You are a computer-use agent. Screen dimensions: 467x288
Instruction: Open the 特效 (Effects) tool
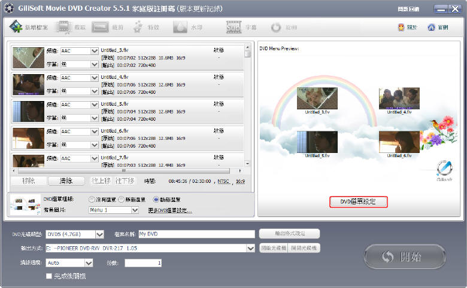click(139, 27)
